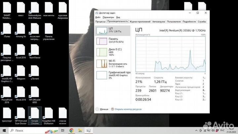Image resolution: width=238 pixels, height=134 pixels.
Task: Select the транспорт desktop file
Action: click(7, 115)
